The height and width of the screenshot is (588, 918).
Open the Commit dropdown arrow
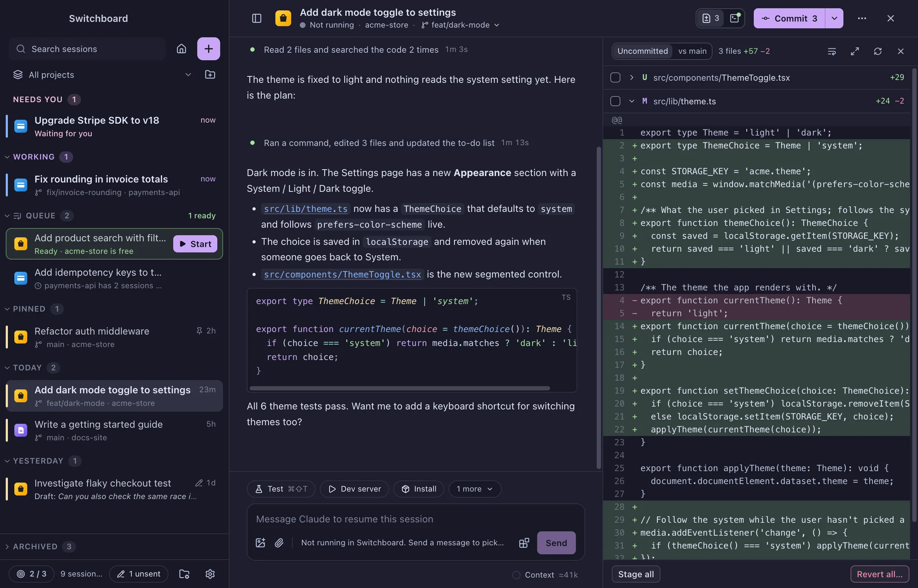click(x=834, y=18)
